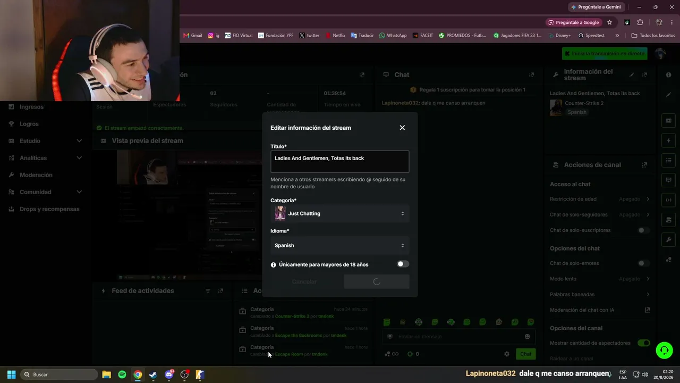Pop out the Chat panel

tap(531, 75)
